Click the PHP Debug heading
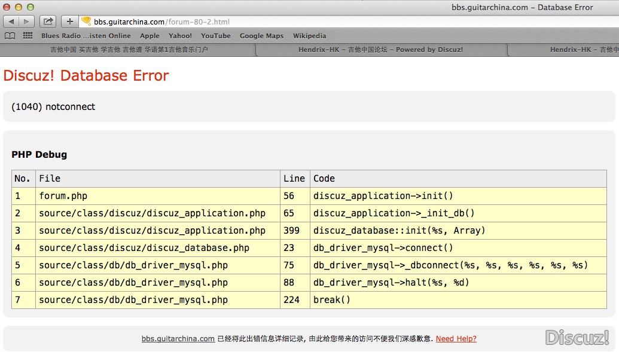619x352 pixels. 39,154
